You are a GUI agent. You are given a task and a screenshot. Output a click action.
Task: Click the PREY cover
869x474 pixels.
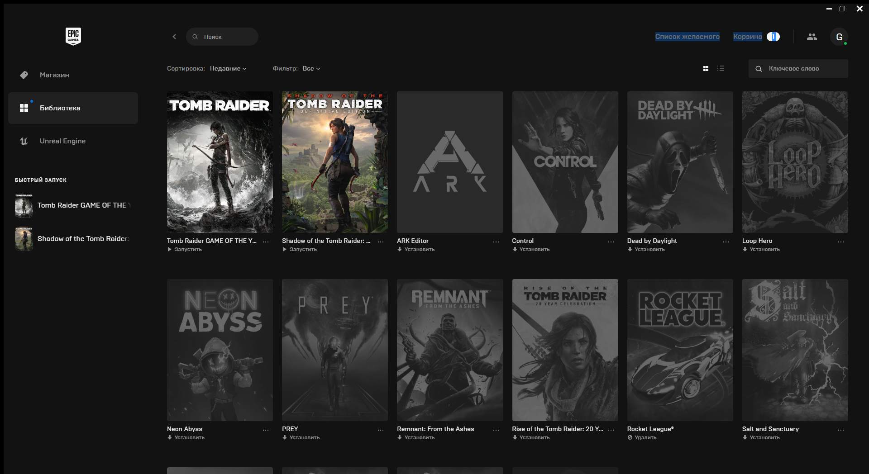pos(335,350)
